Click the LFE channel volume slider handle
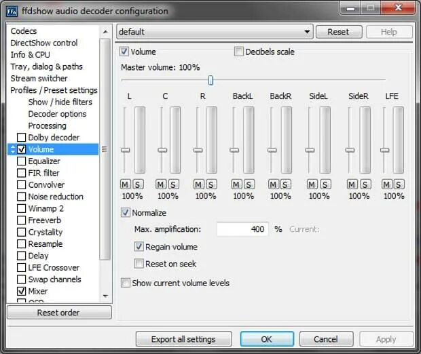This screenshot has height=354, width=421. (385, 150)
